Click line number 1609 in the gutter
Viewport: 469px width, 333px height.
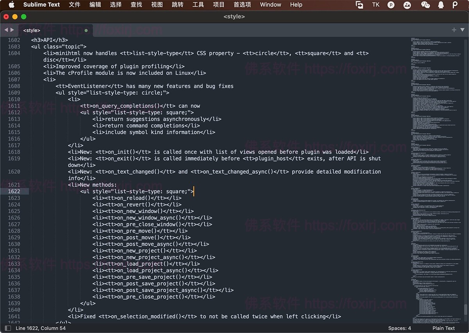click(x=14, y=93)
